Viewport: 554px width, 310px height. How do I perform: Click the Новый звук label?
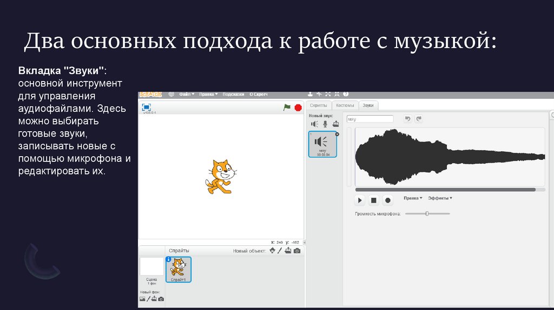(x=321, y=116)
